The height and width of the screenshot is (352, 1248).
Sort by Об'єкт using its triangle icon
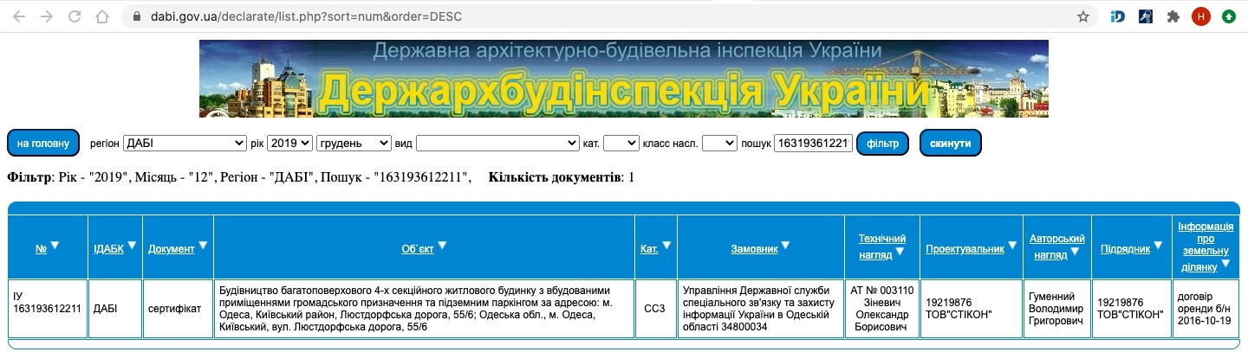(x=442, y=246)
